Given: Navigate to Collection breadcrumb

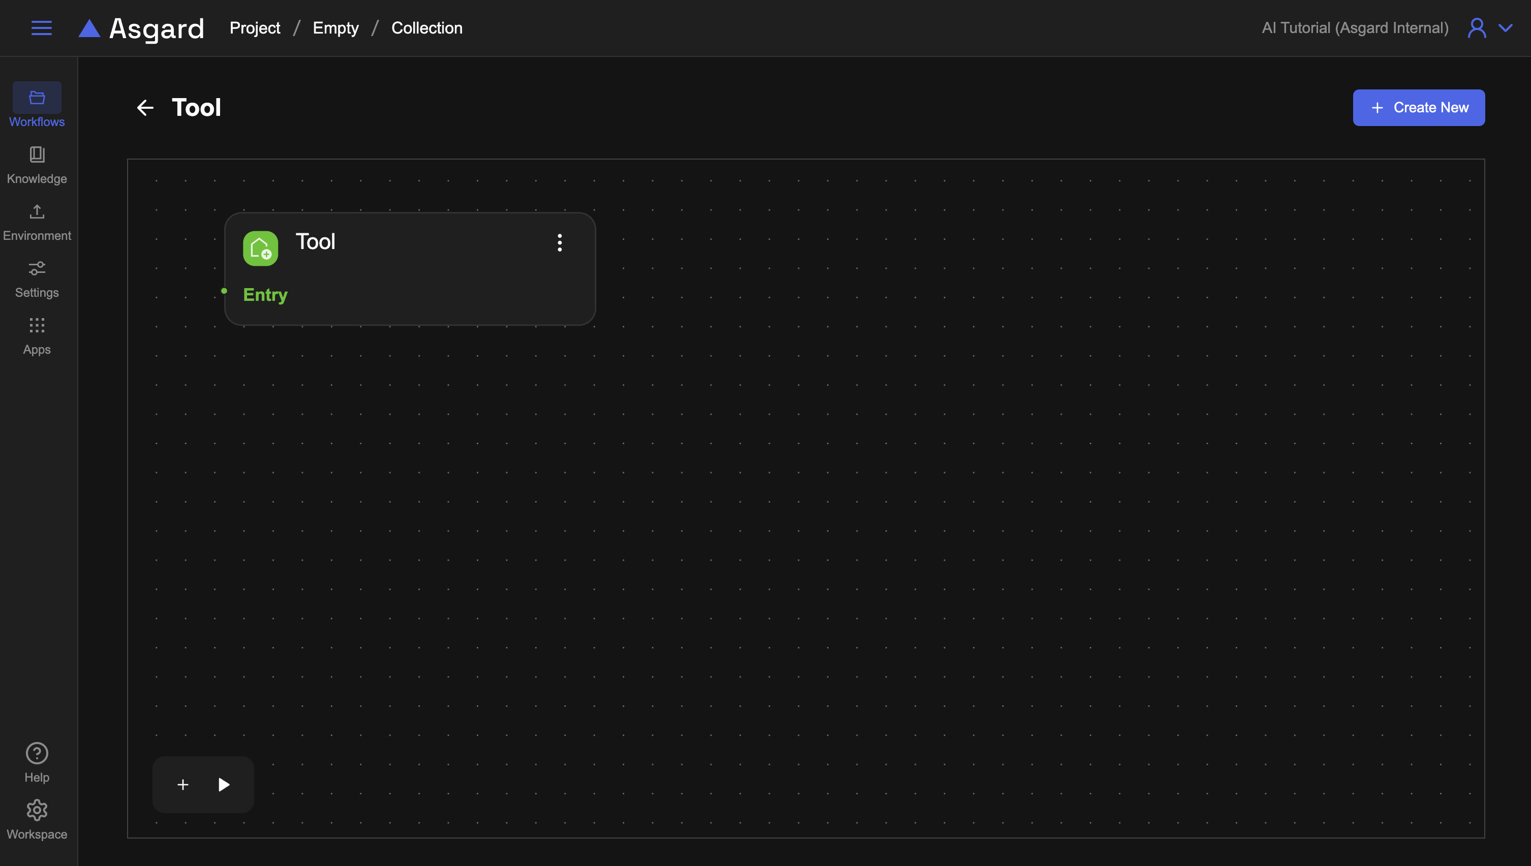Looking at the screenshot, I should point(426,28).
